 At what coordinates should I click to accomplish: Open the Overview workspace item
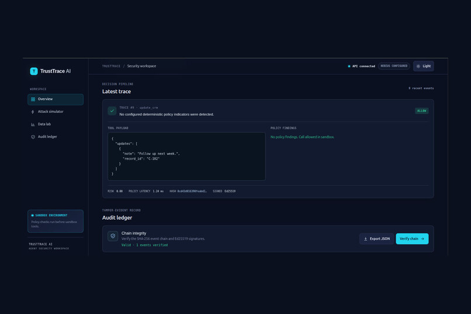tap(56, 99)
